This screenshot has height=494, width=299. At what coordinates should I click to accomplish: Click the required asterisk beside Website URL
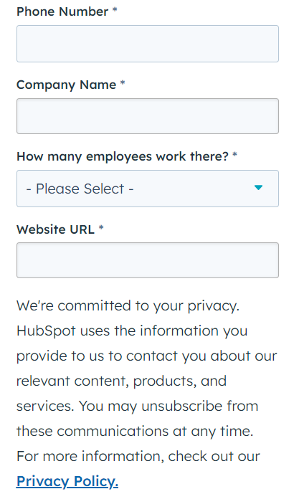point(101,228)
